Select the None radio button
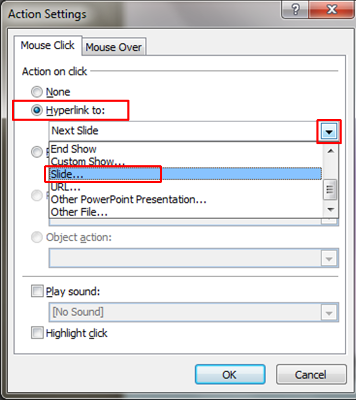The width and height of the screenshot is (356, 400). pyautogui.click(x=37, y=92)
